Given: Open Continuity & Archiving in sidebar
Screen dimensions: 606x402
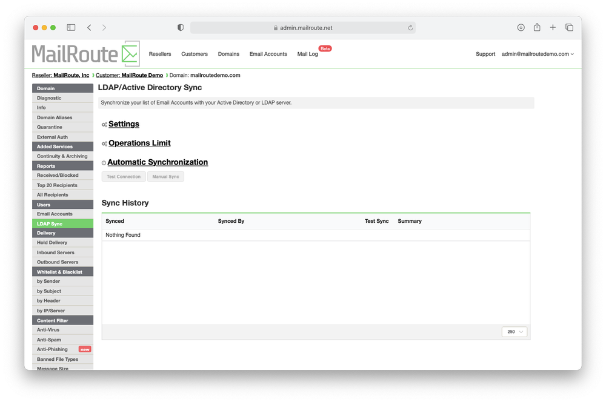Looking at the screenshot, I should [62, 156].
